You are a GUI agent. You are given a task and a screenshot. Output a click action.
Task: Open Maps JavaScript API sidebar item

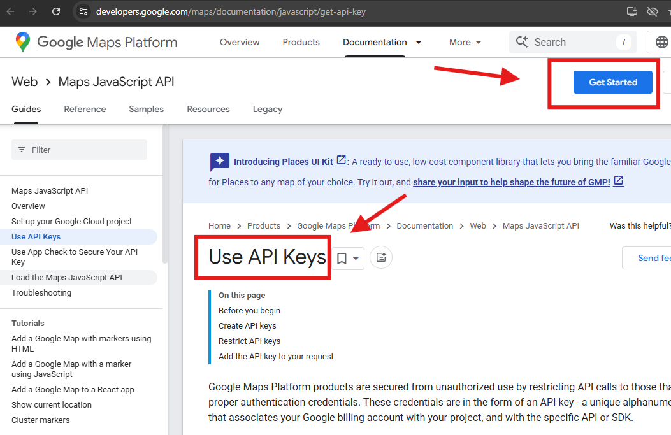50,191
